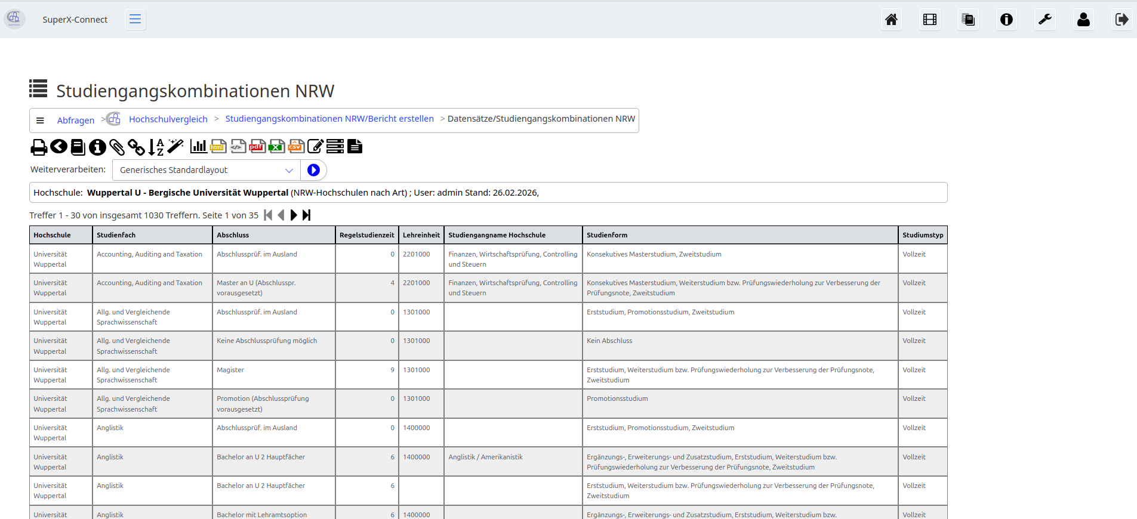Expand the breadcrumb hamburger menu

coord(40,121)
